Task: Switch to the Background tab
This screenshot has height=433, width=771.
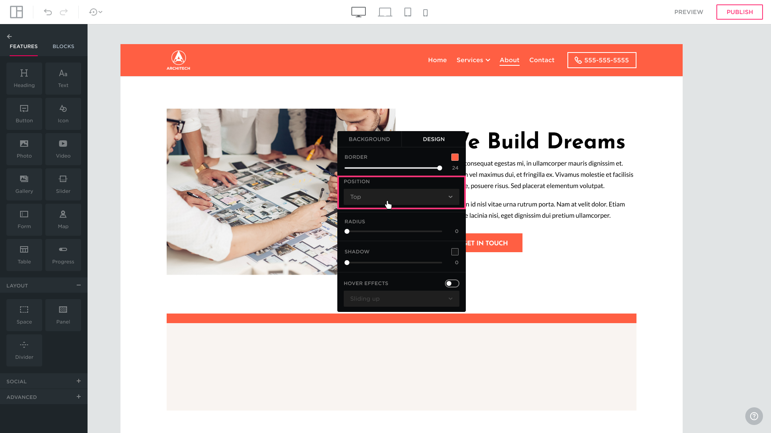Action: tap(369, 139)
